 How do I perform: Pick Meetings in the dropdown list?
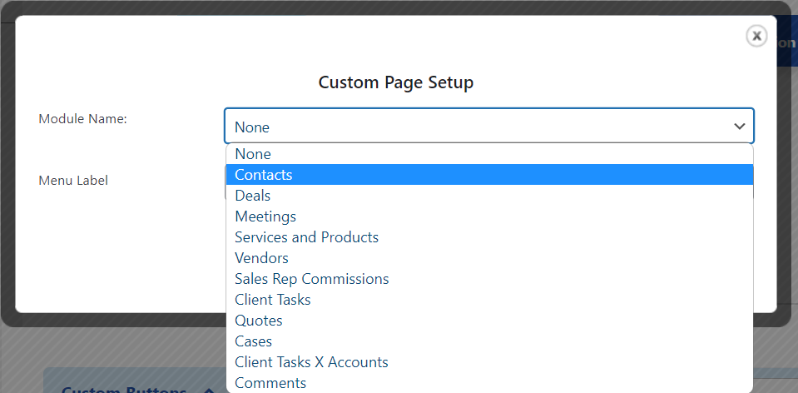[x=489, y=216]
